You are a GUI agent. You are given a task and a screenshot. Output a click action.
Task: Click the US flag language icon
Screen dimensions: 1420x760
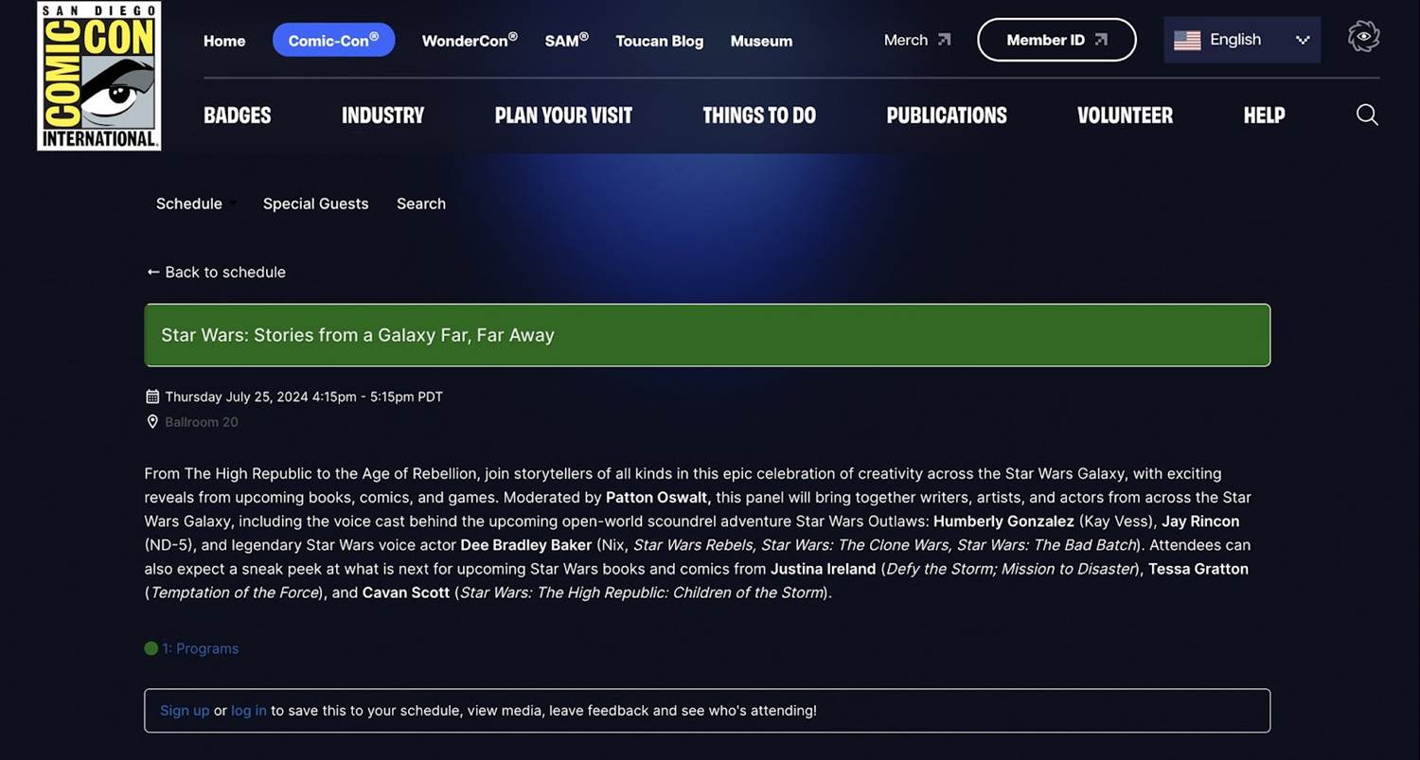(1187, 40)
